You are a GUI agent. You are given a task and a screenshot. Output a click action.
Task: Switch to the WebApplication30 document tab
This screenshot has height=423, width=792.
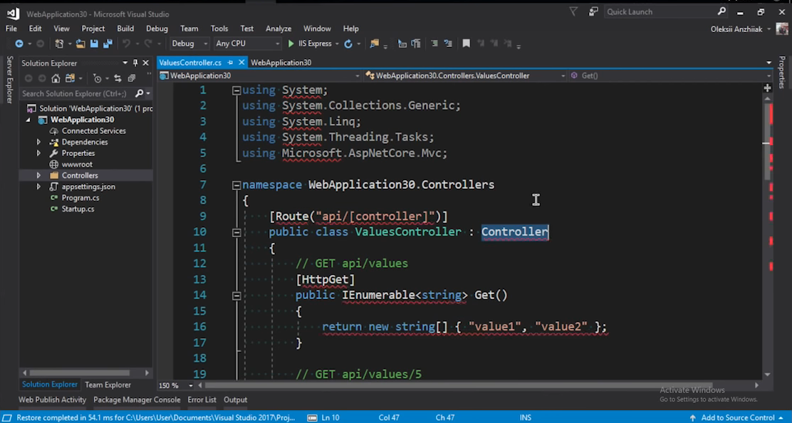click(281, 63)
